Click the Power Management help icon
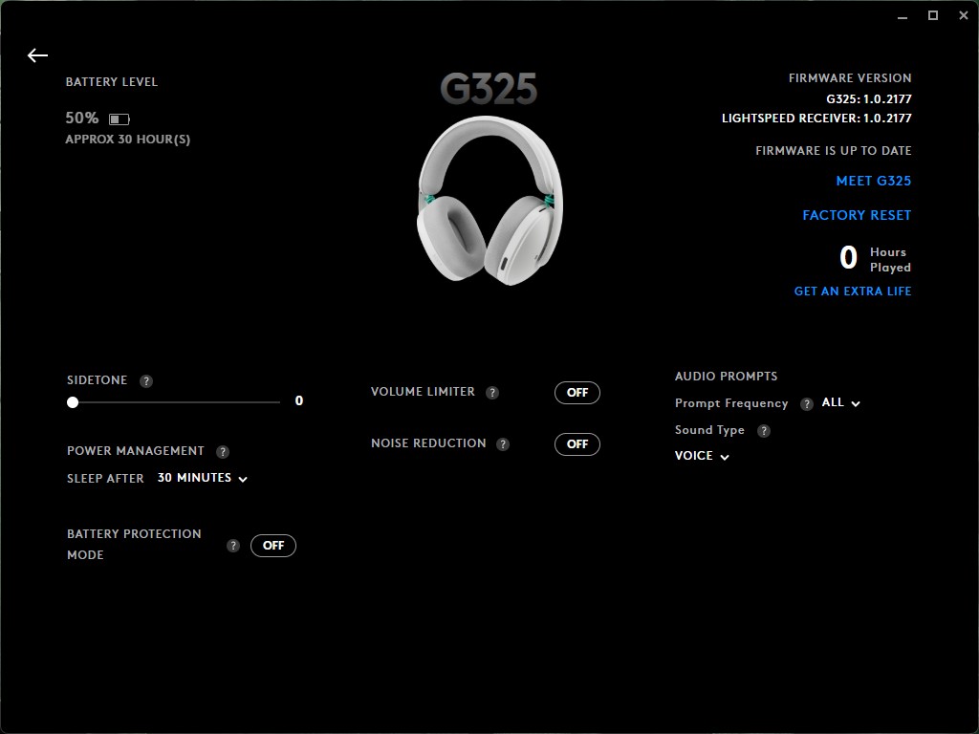Screen dimensions: 979x734 pos(223,452)
